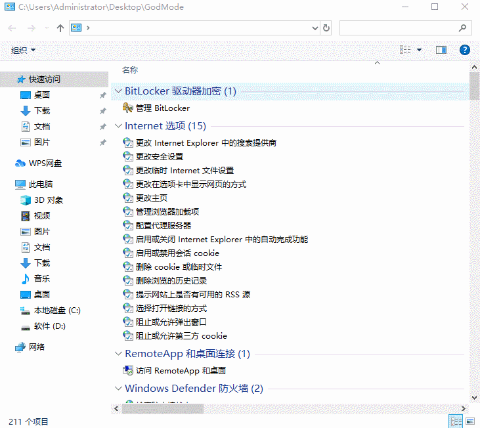Open the blue help question mark icon
The width and height of the screenshot is (480, 428).
click(464, 50)
